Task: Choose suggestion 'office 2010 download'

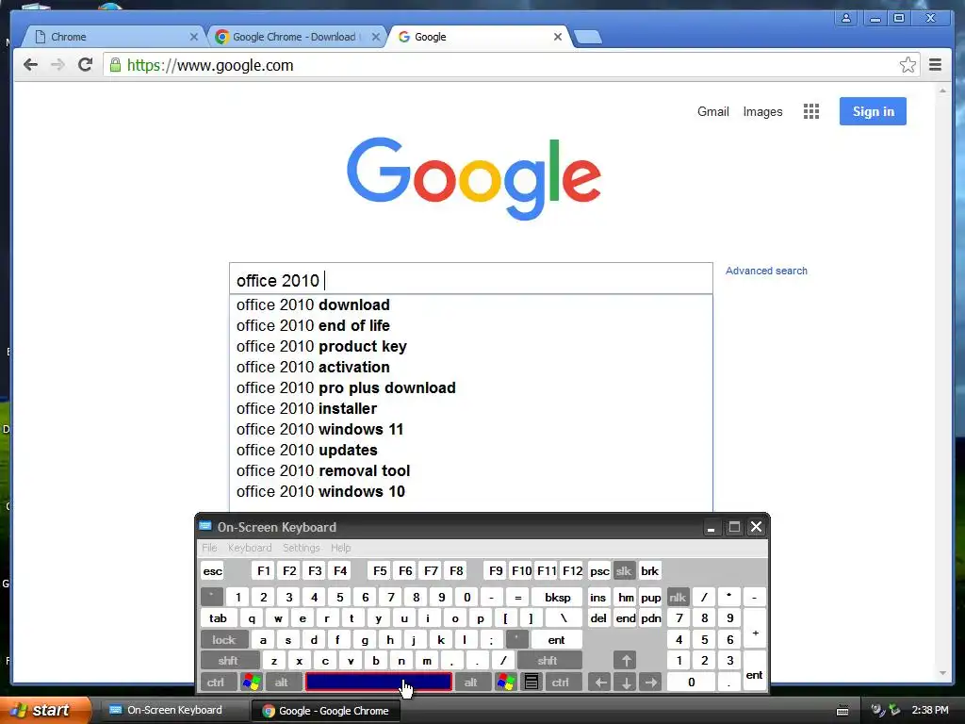Action: pyautogui.click(x=471, y=305)
